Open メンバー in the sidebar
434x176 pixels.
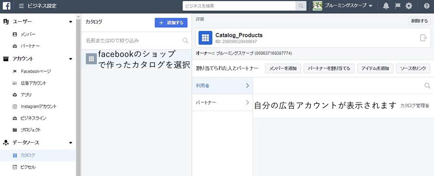point(28,35)
